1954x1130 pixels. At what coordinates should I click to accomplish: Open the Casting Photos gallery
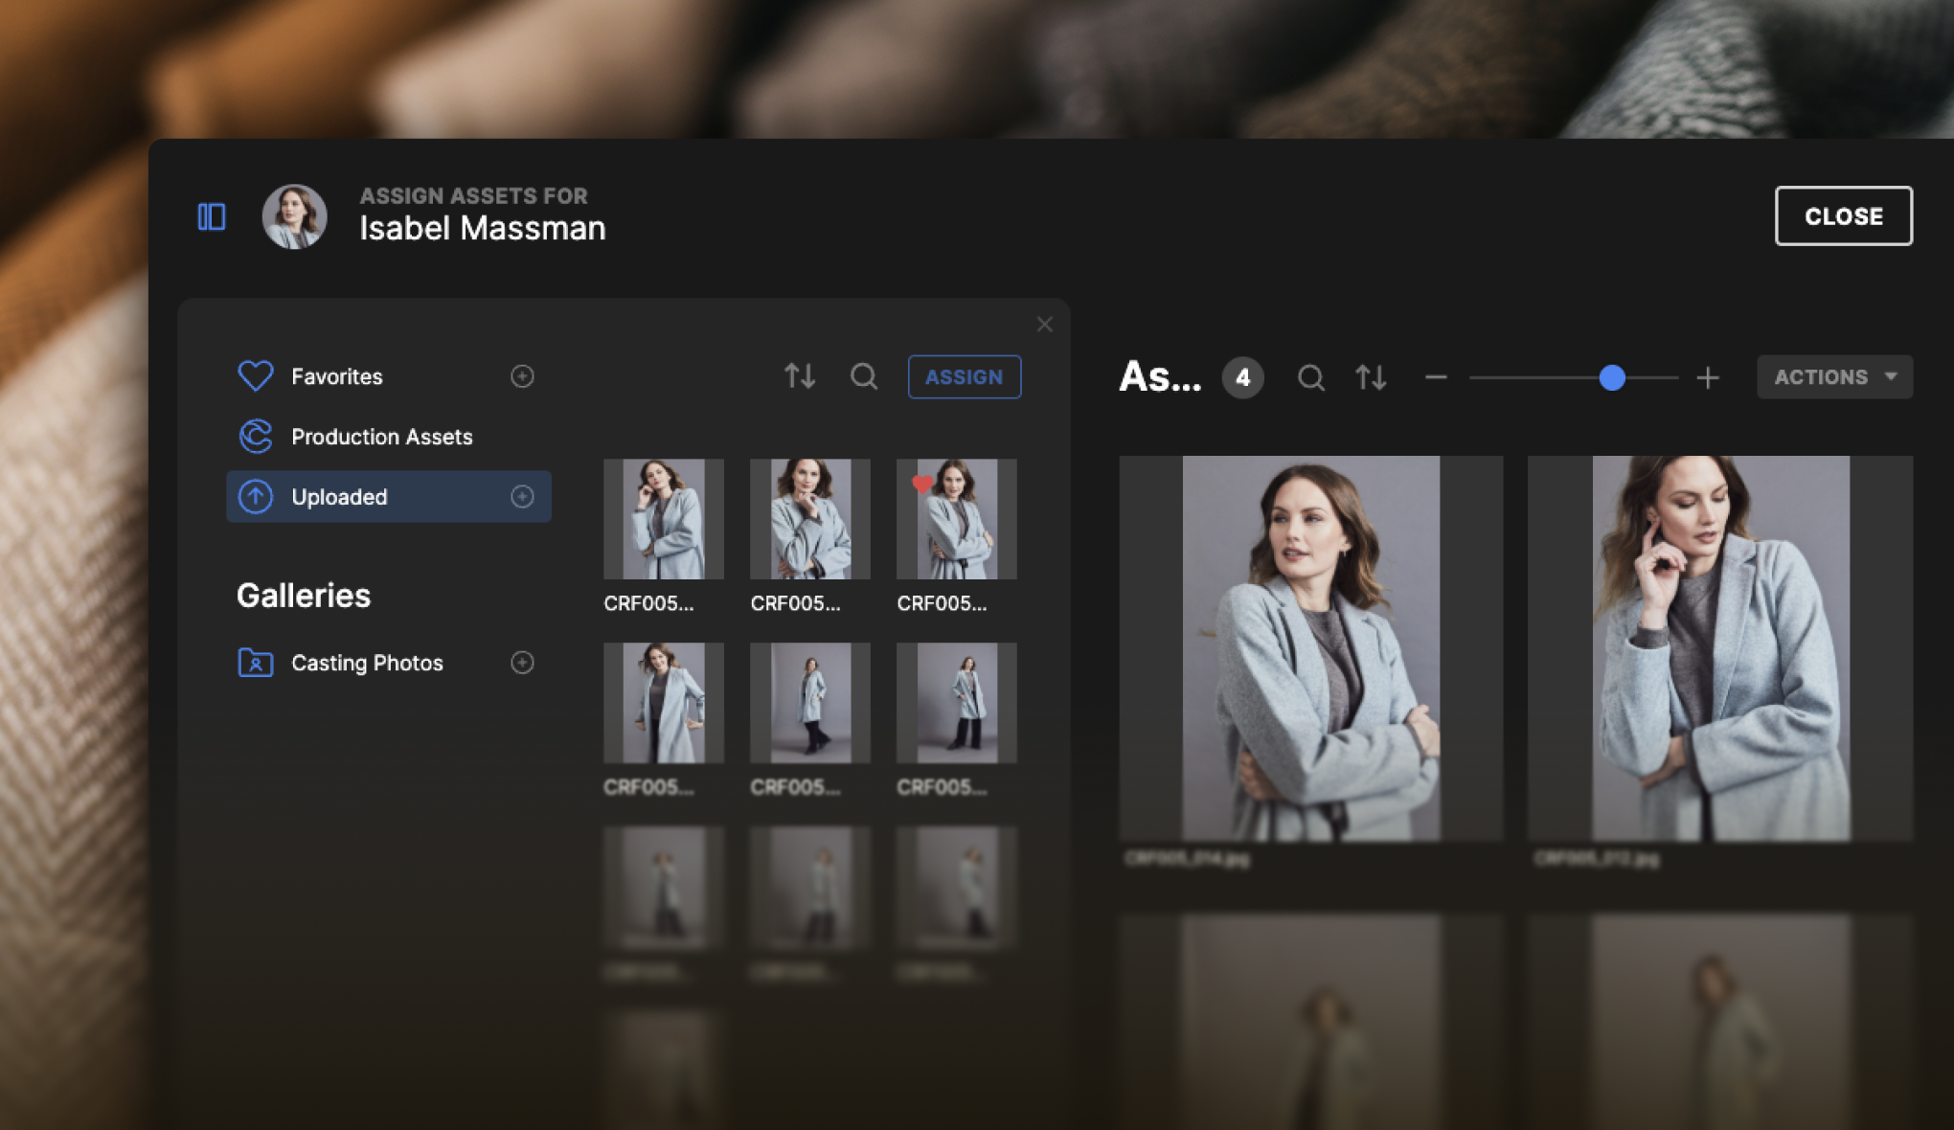point(366,663)
